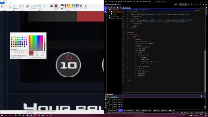Click the wrench icon in Run panel
Viewport: 208px width, 117px height.
tap(108, 102)
